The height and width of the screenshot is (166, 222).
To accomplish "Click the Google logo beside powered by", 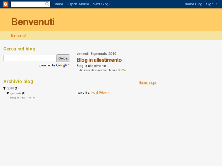I will [x=63, y=65].
